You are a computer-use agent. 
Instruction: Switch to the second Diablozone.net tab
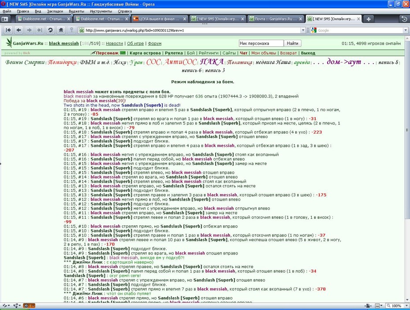(x=101, y=19)
